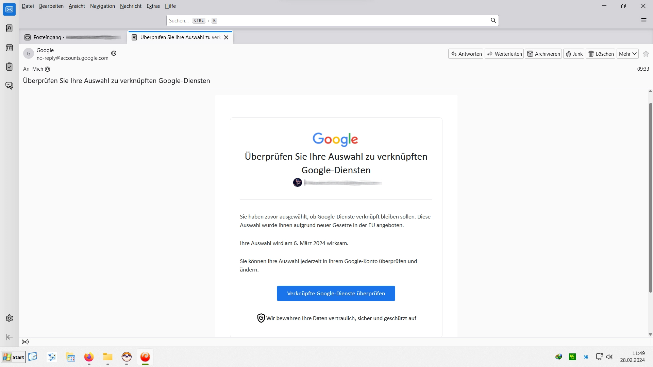The image size is (653, 367).
Task: Click the Windows Start button
Action: tap(14, 357)
